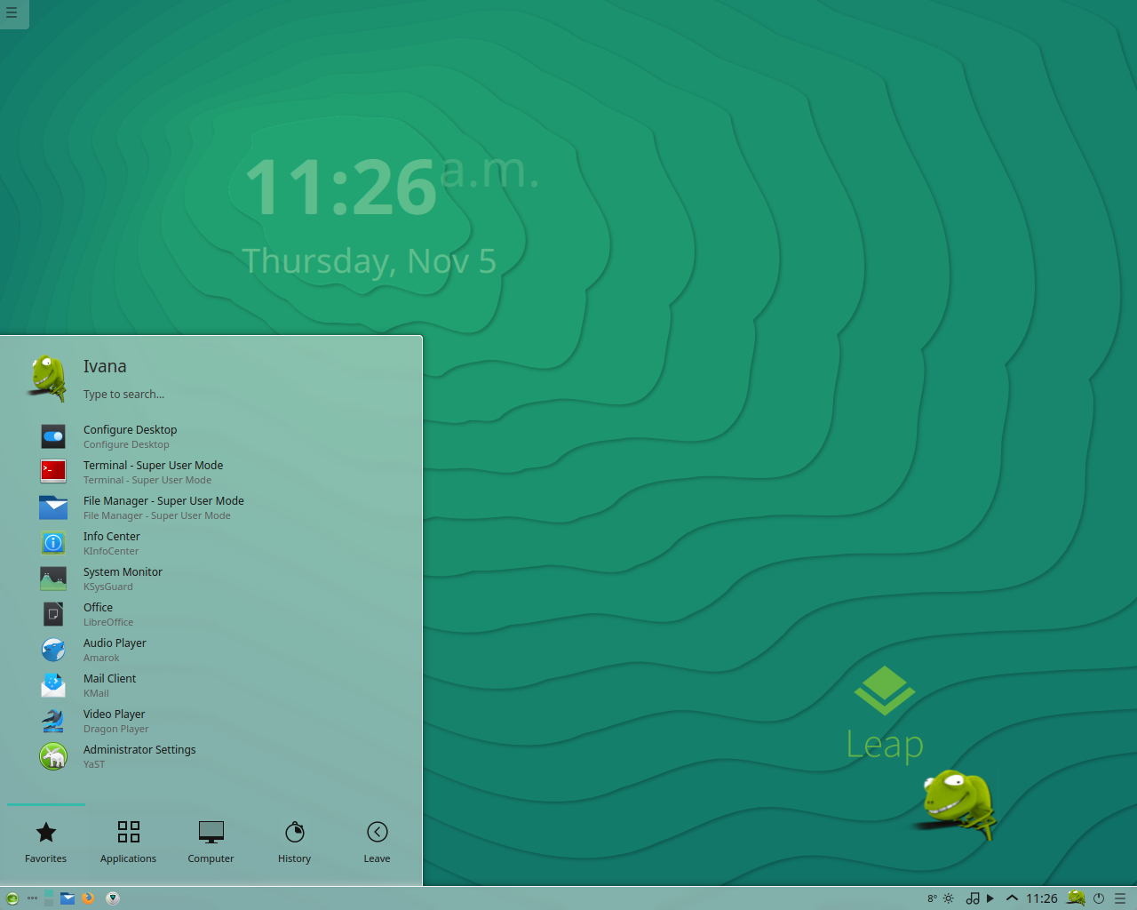The image size is (1137, 910).
Task: Open Info Center from the launcher
Action: coord(211,543)
